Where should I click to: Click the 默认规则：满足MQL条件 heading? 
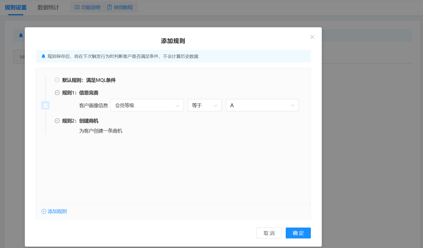89,80
